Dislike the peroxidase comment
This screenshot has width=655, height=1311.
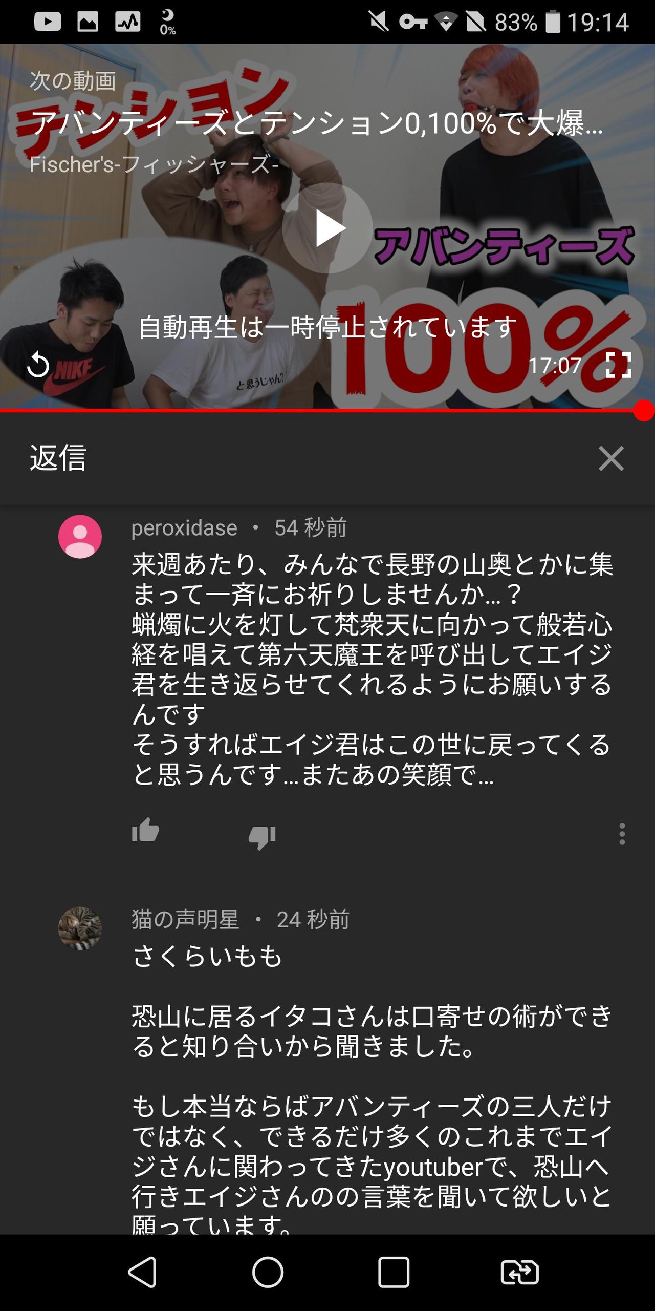(262, 837)
